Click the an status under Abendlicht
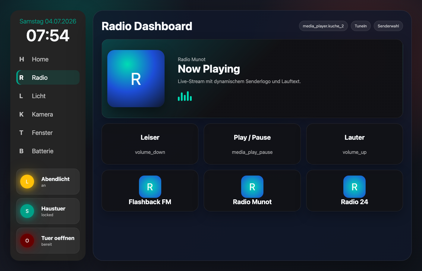The height and width of the screenshot is (271, 422). (x=43, y=185)
